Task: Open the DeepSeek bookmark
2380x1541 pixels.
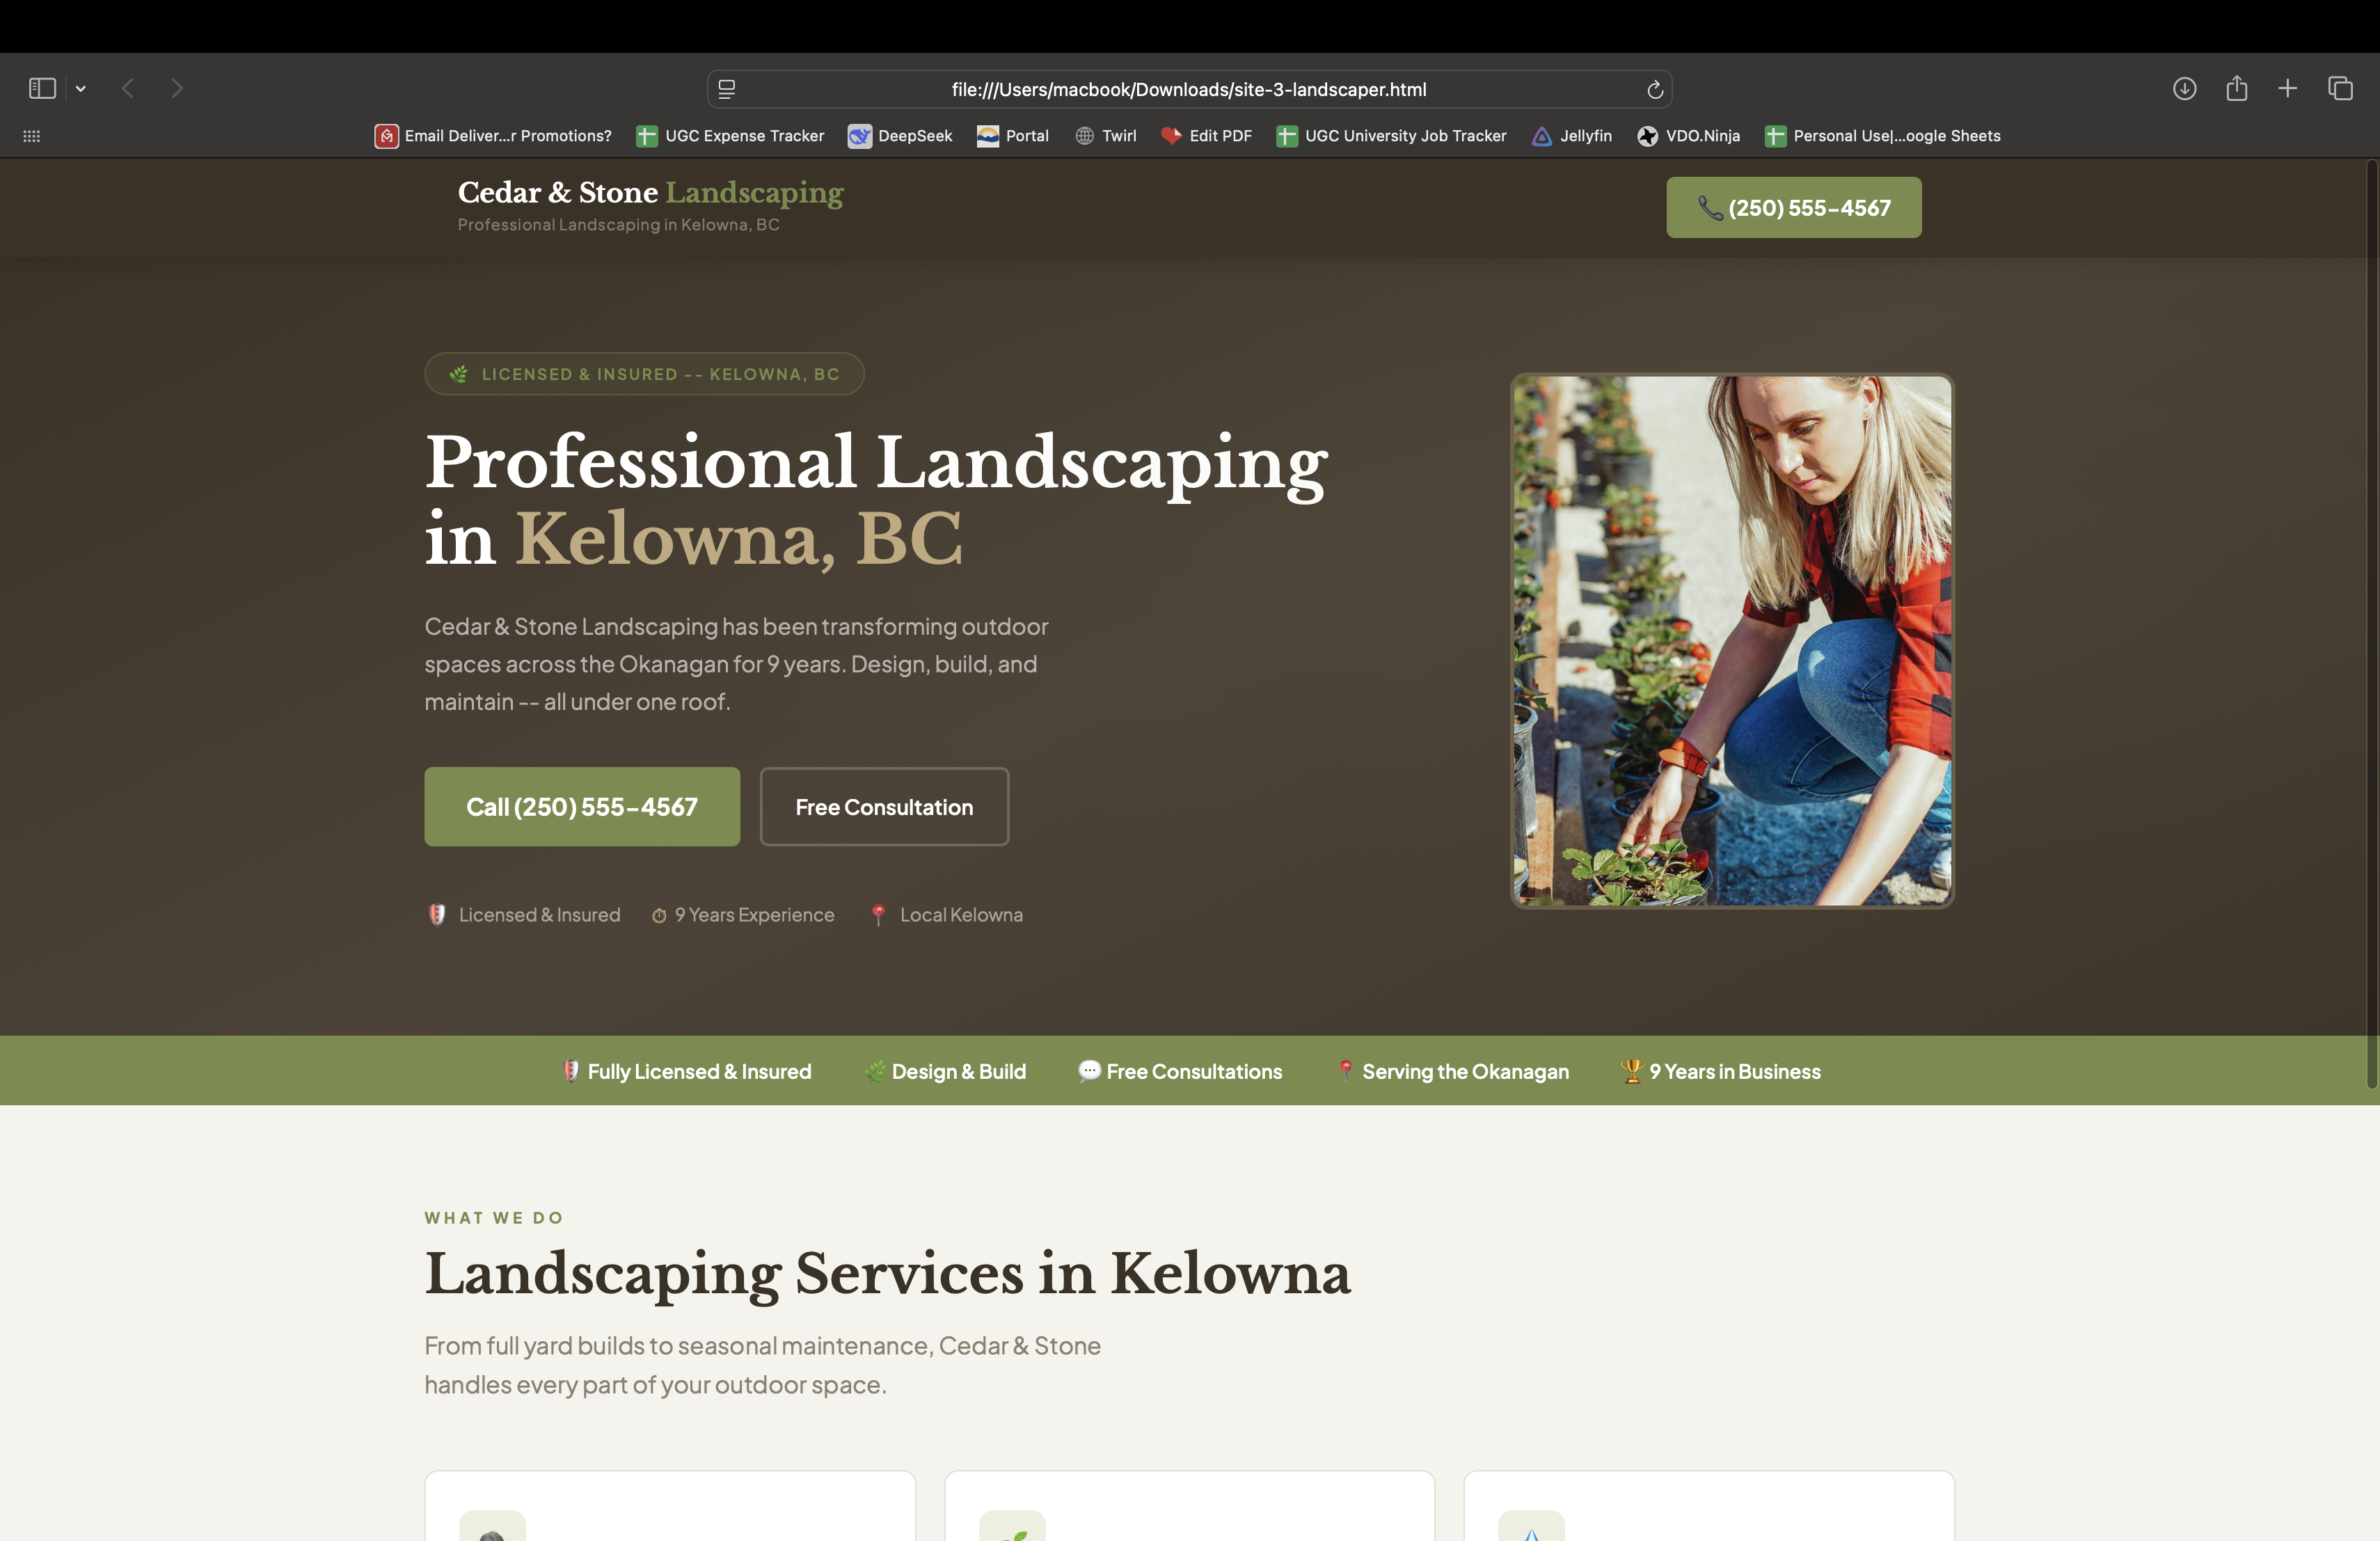Action: pyautogui.click(x=899, y=136)
